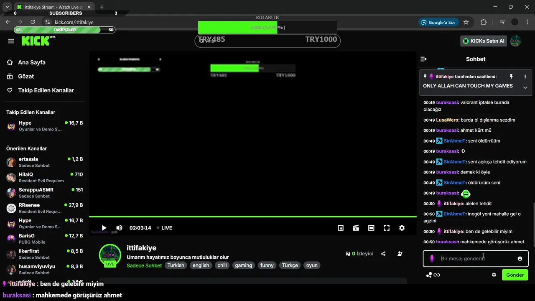Click the user-with-key moderator icon beside share

coord(400,253)
